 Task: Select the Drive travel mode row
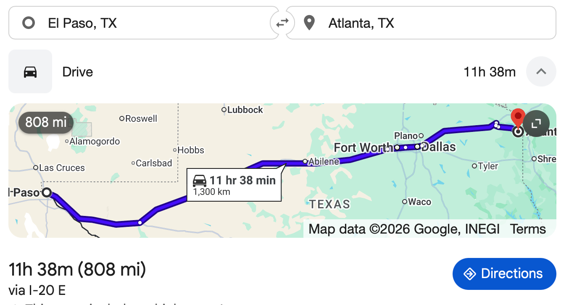(269, 72)
